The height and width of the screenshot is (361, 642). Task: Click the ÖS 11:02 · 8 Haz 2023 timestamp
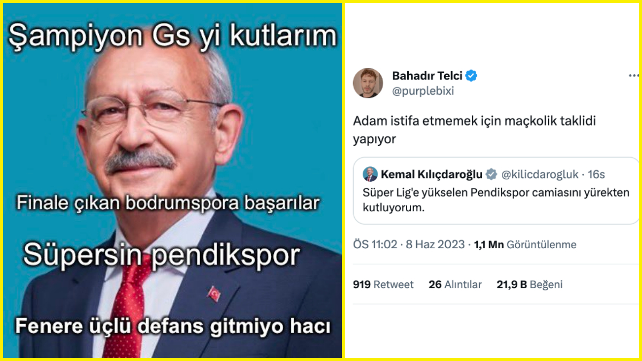click(x=409, y=244)
